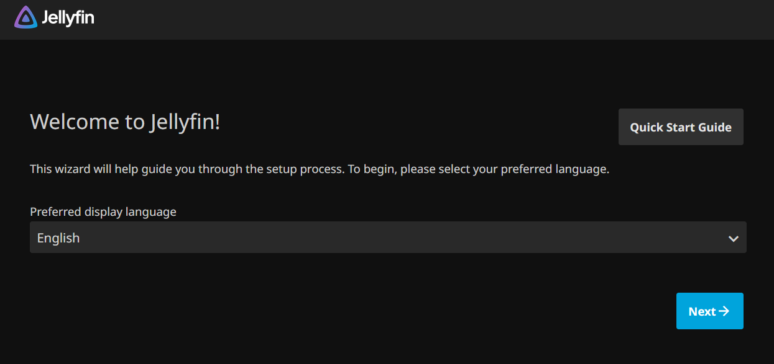Click the "Welcome to Jellyfin!" heading
This screenshot has height=364, width=774.
click(x=125, y=122)
